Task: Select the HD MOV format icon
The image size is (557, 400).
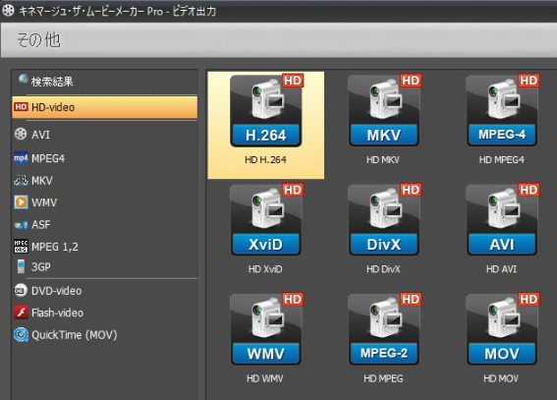Action: point(502,329)
